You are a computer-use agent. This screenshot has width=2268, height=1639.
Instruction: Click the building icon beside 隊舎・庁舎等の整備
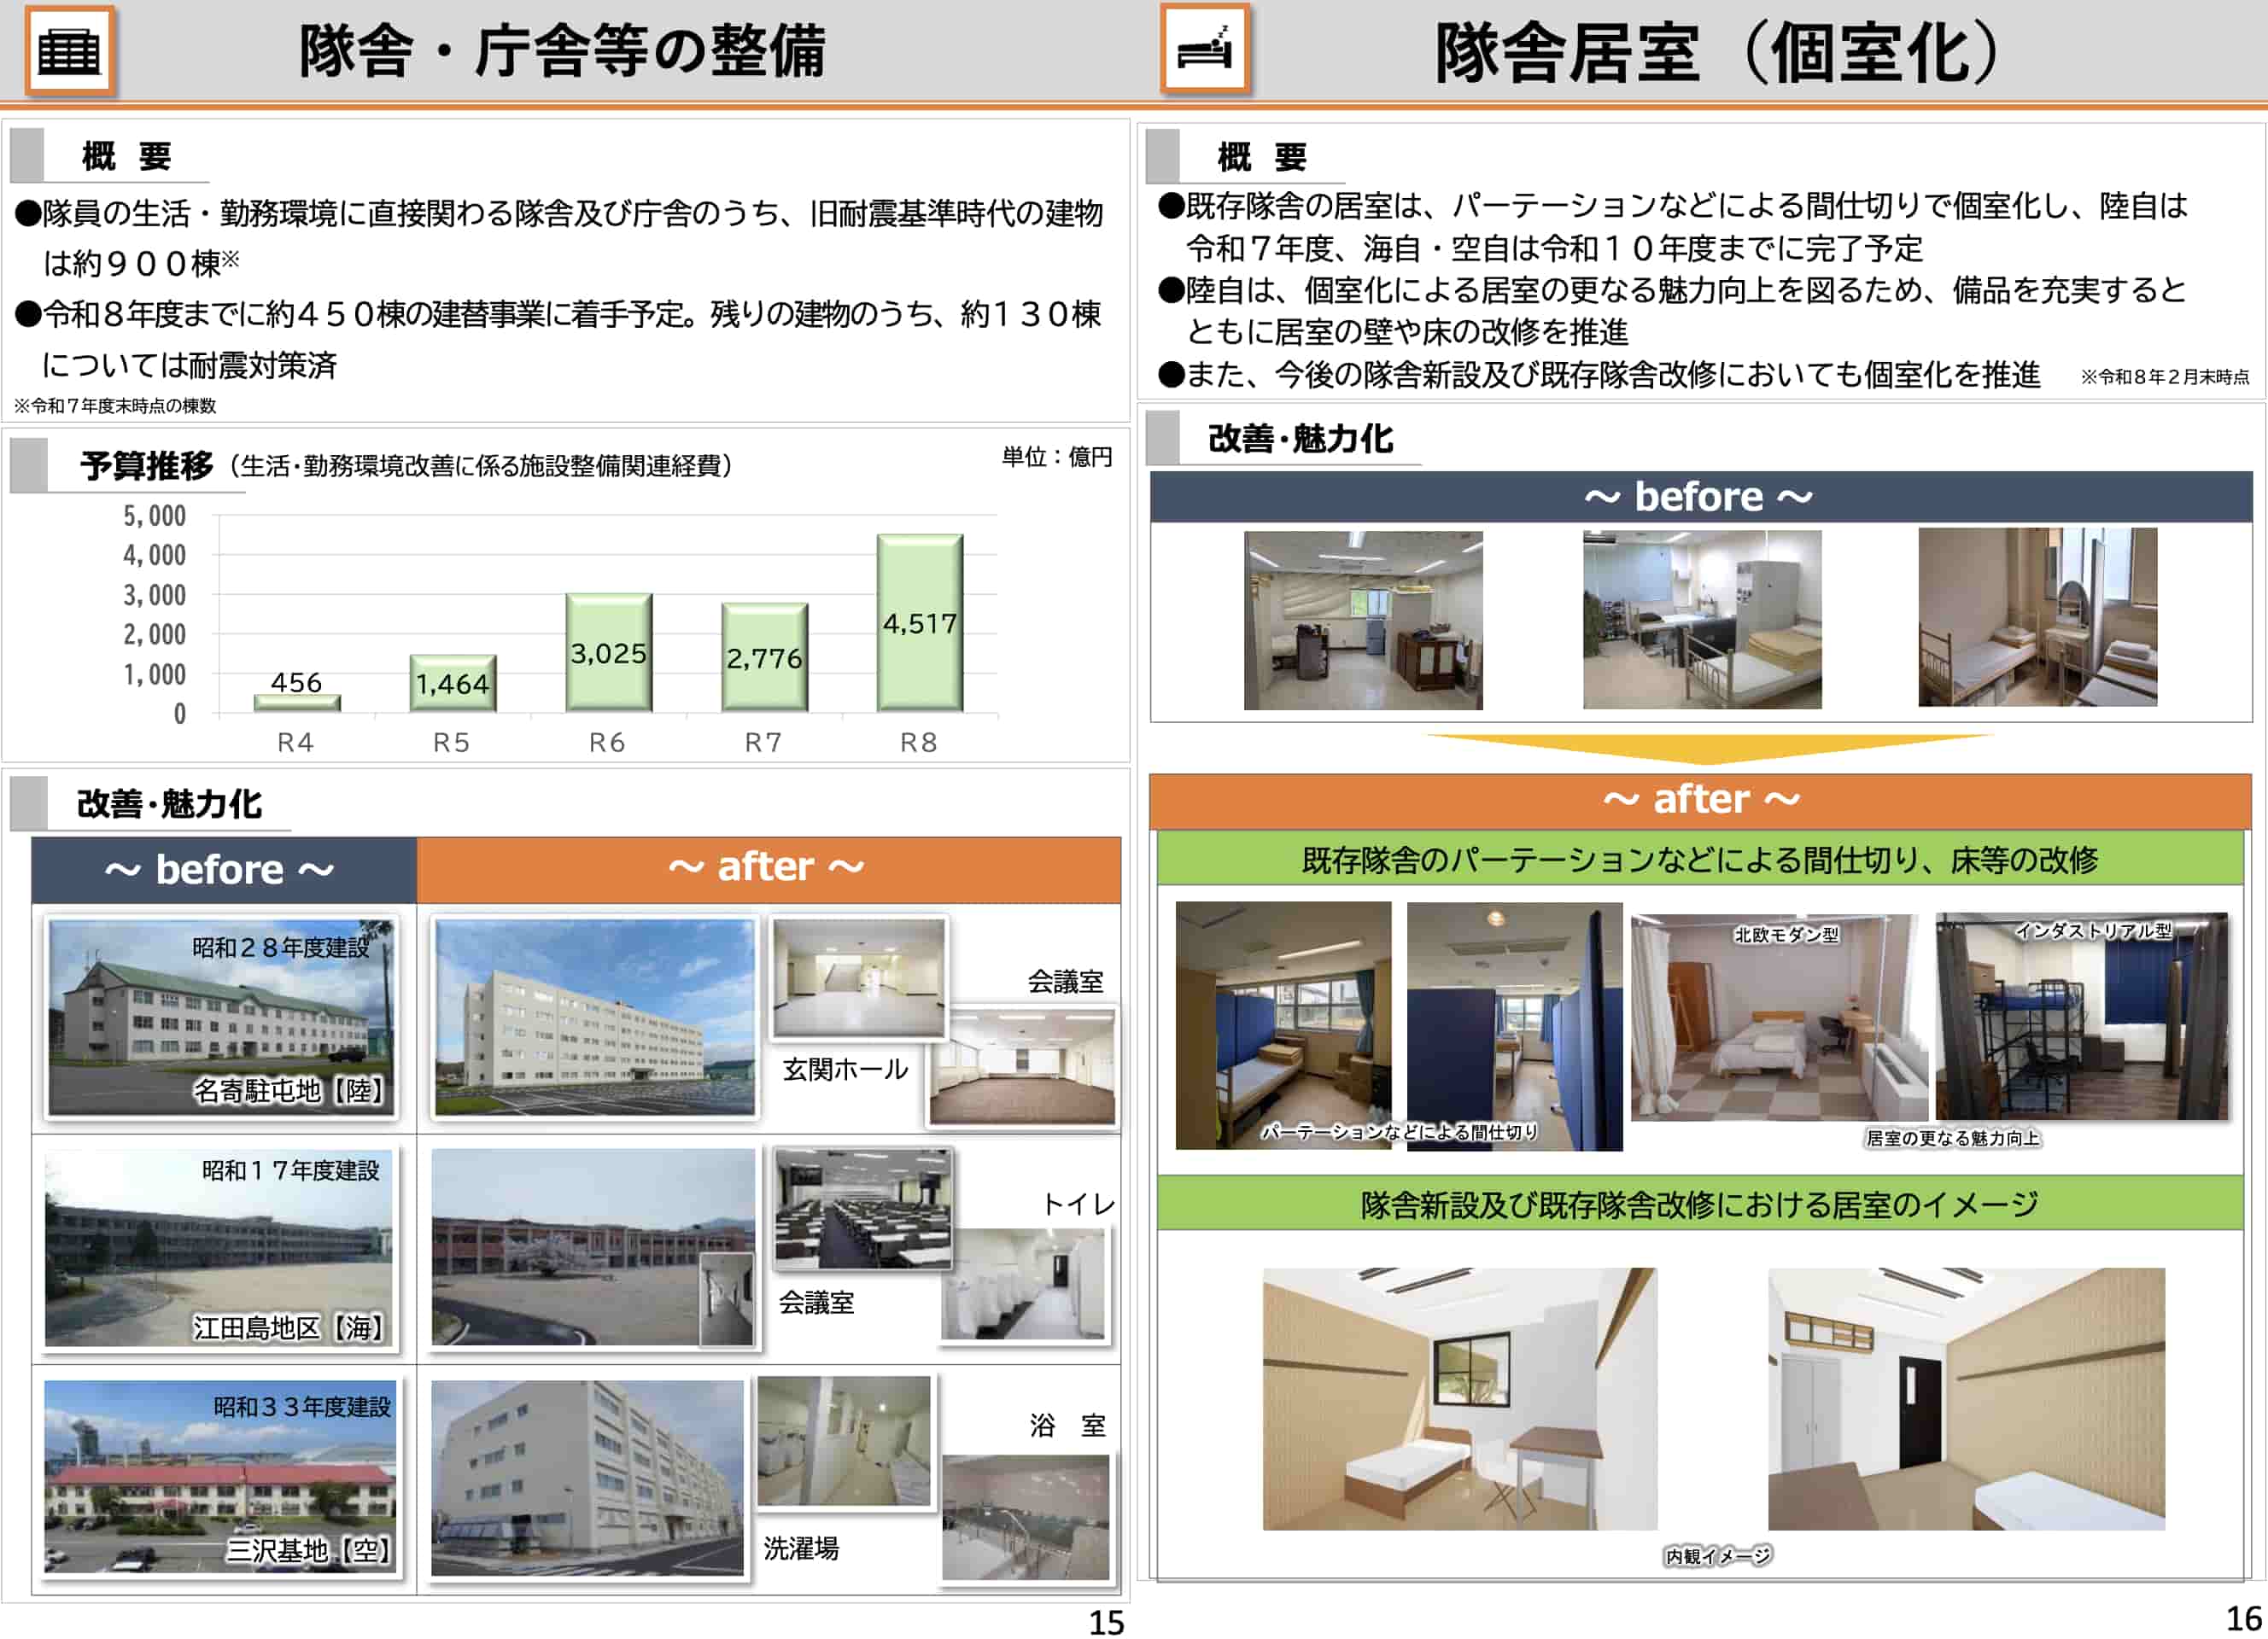[x=69, y=51]
